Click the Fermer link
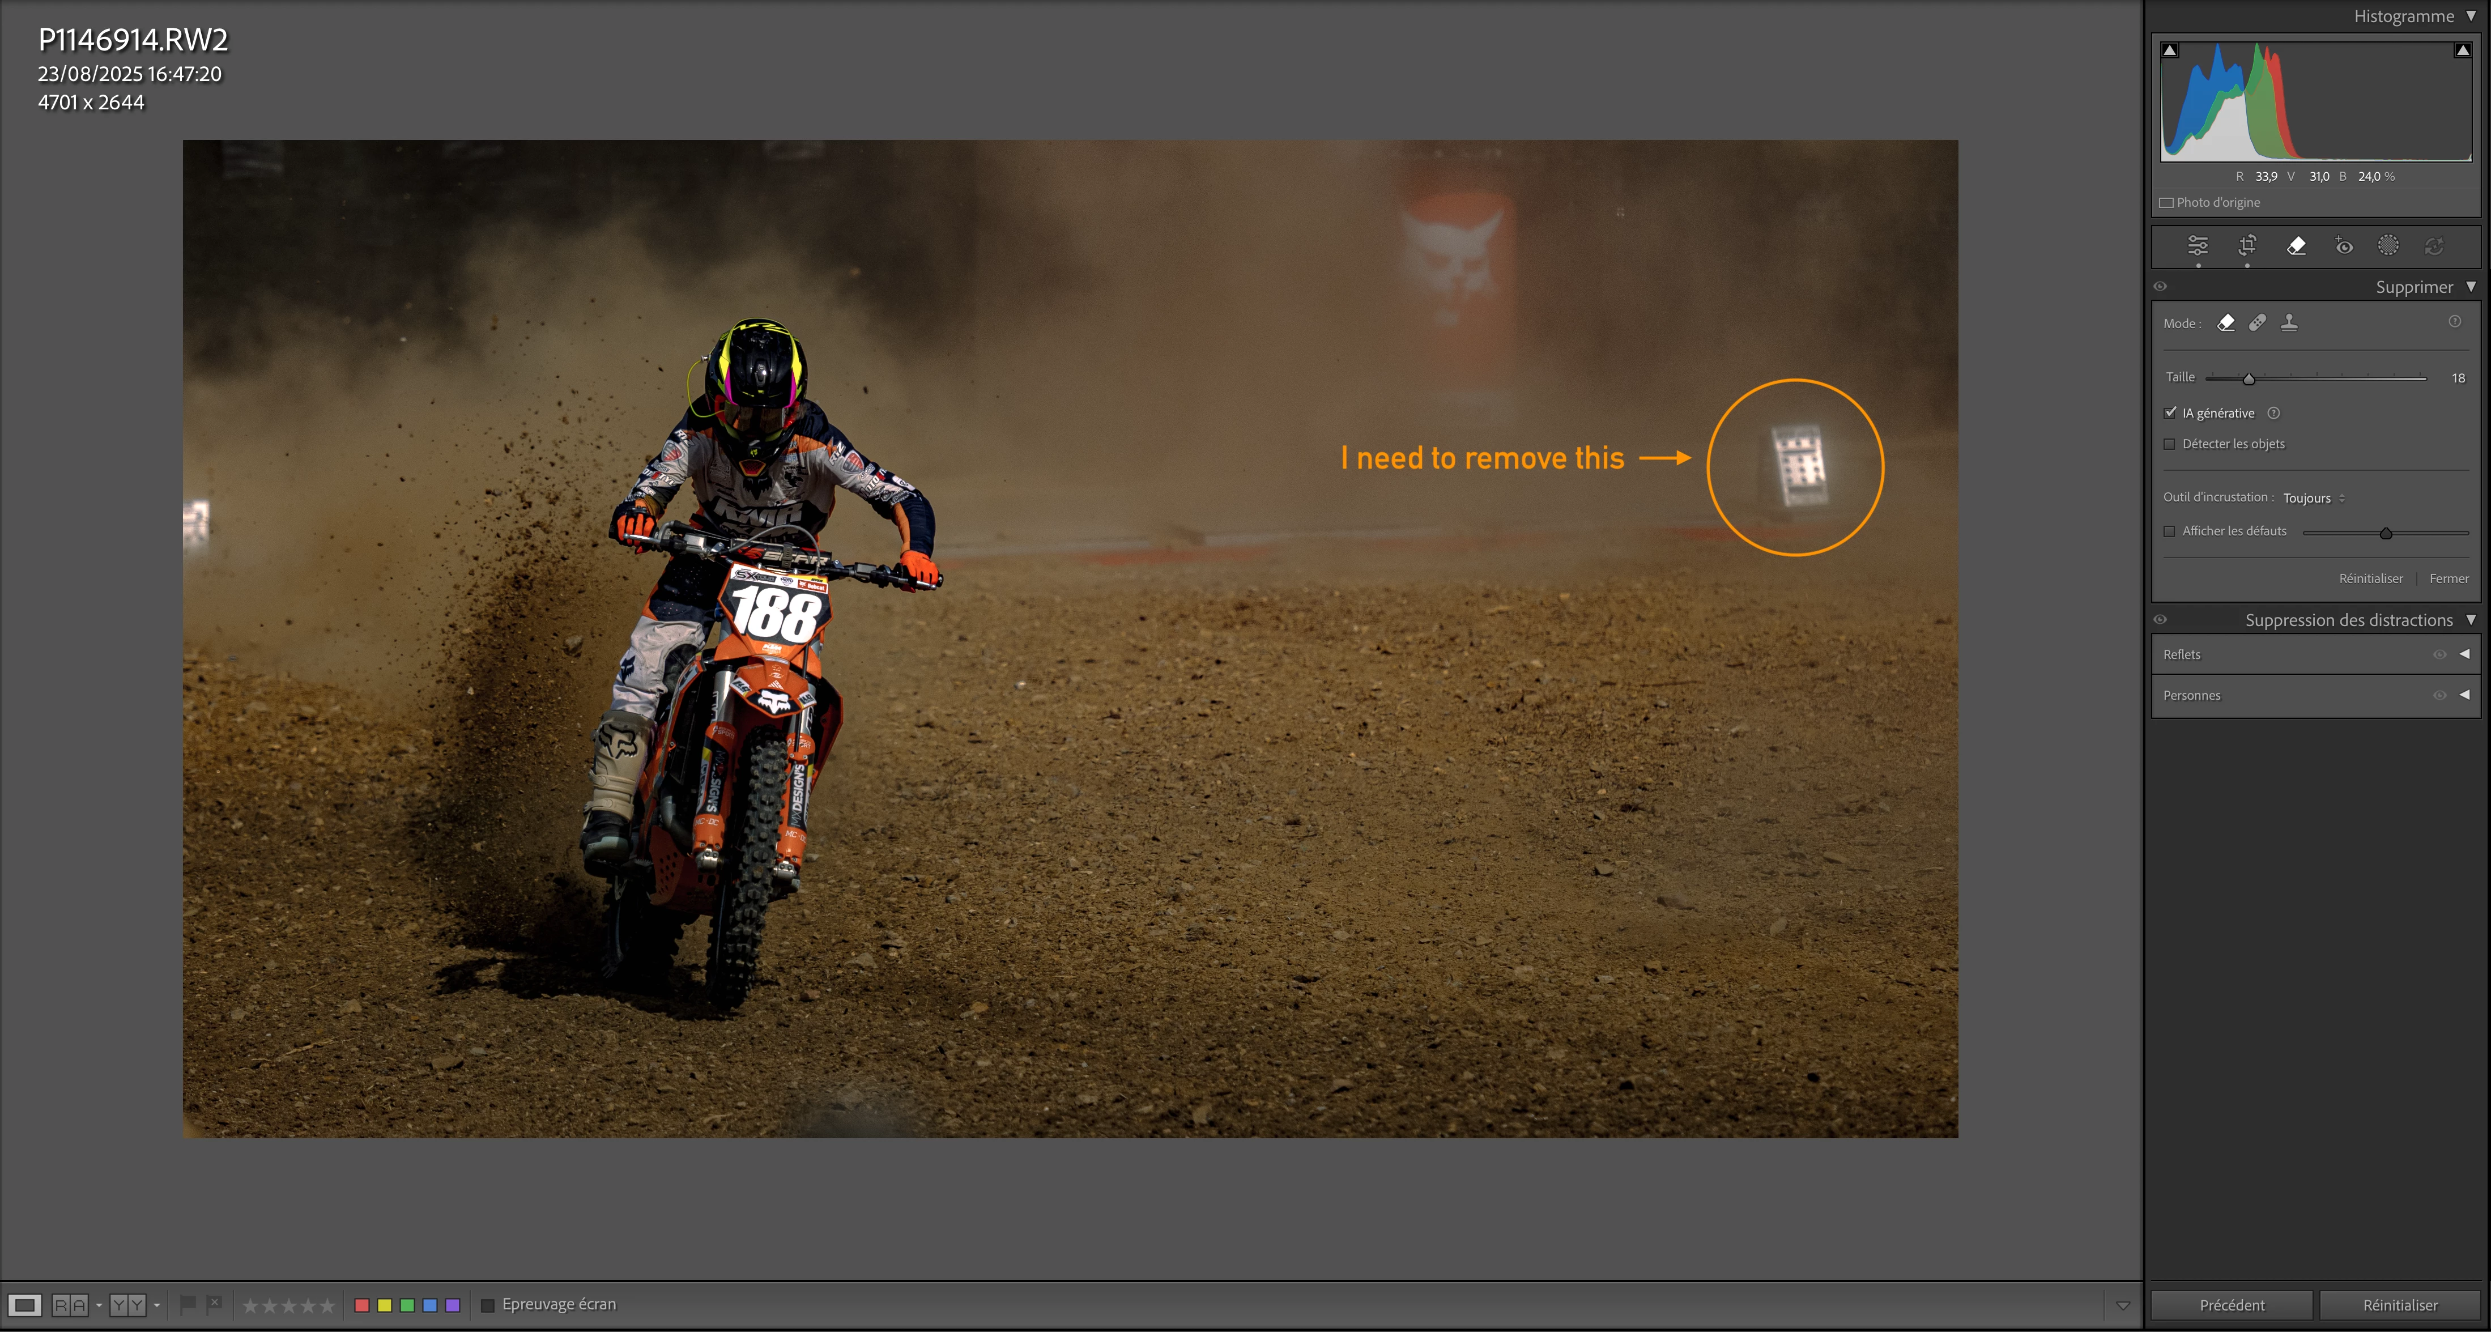The height and width of the screenshot is (1332, 2491). (x=2449, y=578)
